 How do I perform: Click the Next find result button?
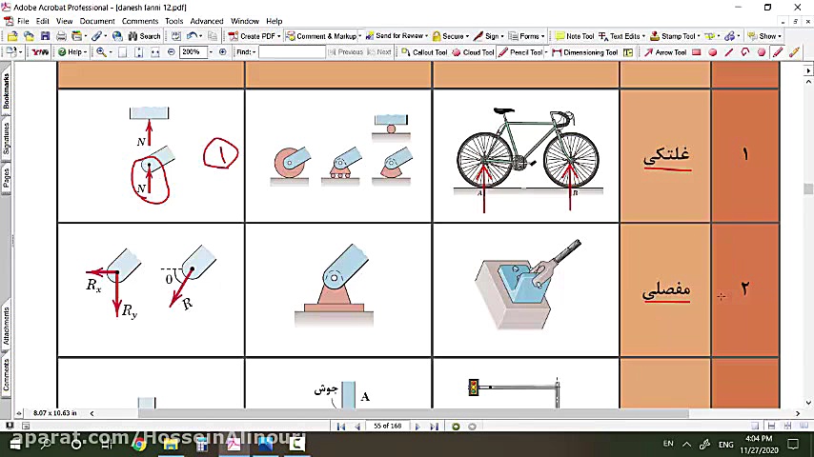(x=379, y=52)
